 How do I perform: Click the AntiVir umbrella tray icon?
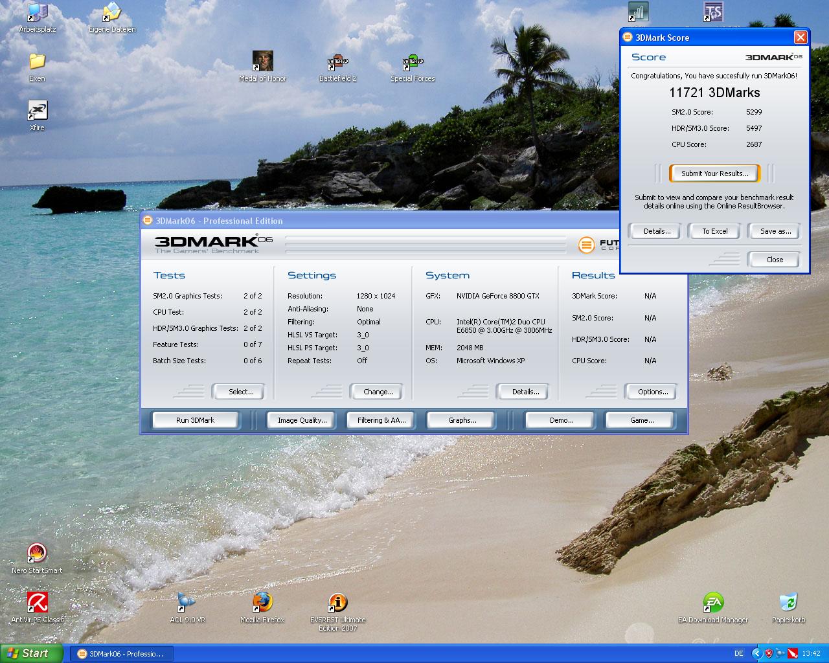point(793,653)
